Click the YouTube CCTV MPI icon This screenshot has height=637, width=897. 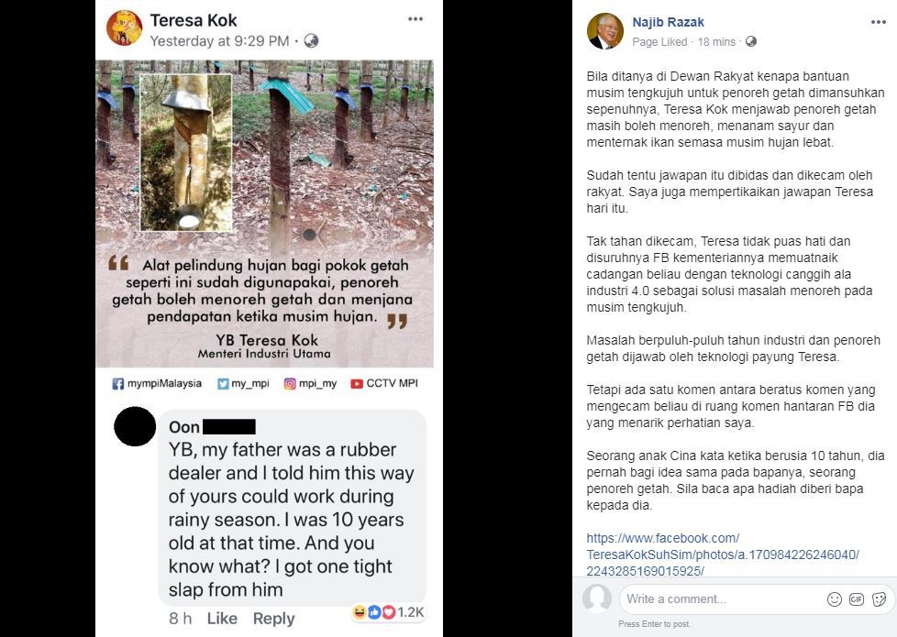pos(357,384)
